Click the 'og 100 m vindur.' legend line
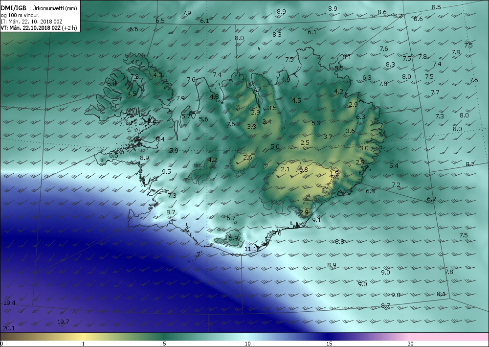This screenshot has height=347, width=489. pyautogui.click(x=20, y=15)
